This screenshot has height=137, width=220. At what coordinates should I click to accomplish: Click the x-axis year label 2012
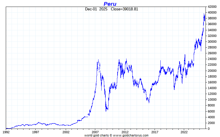[x=125, y=132]
